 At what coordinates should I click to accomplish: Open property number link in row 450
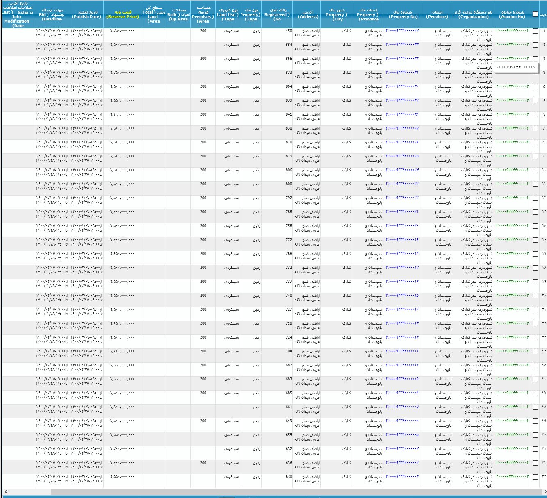402,31
